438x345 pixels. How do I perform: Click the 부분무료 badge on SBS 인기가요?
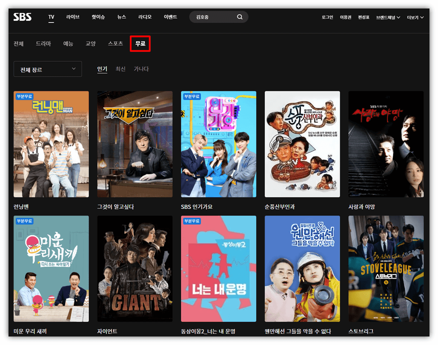pos(192,97)
